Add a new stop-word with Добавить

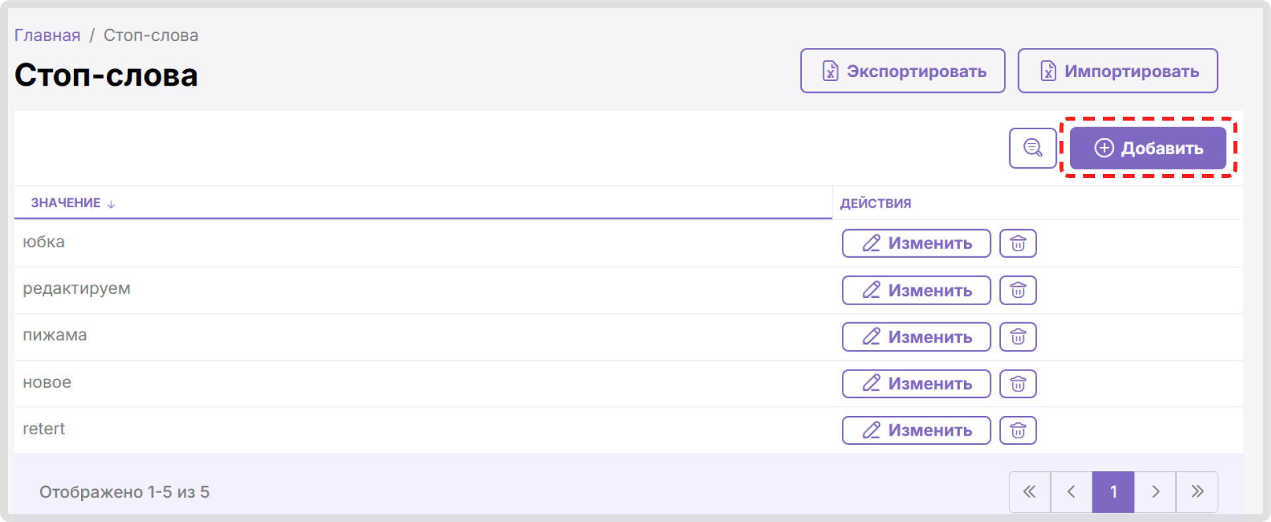click(1148, 148)
